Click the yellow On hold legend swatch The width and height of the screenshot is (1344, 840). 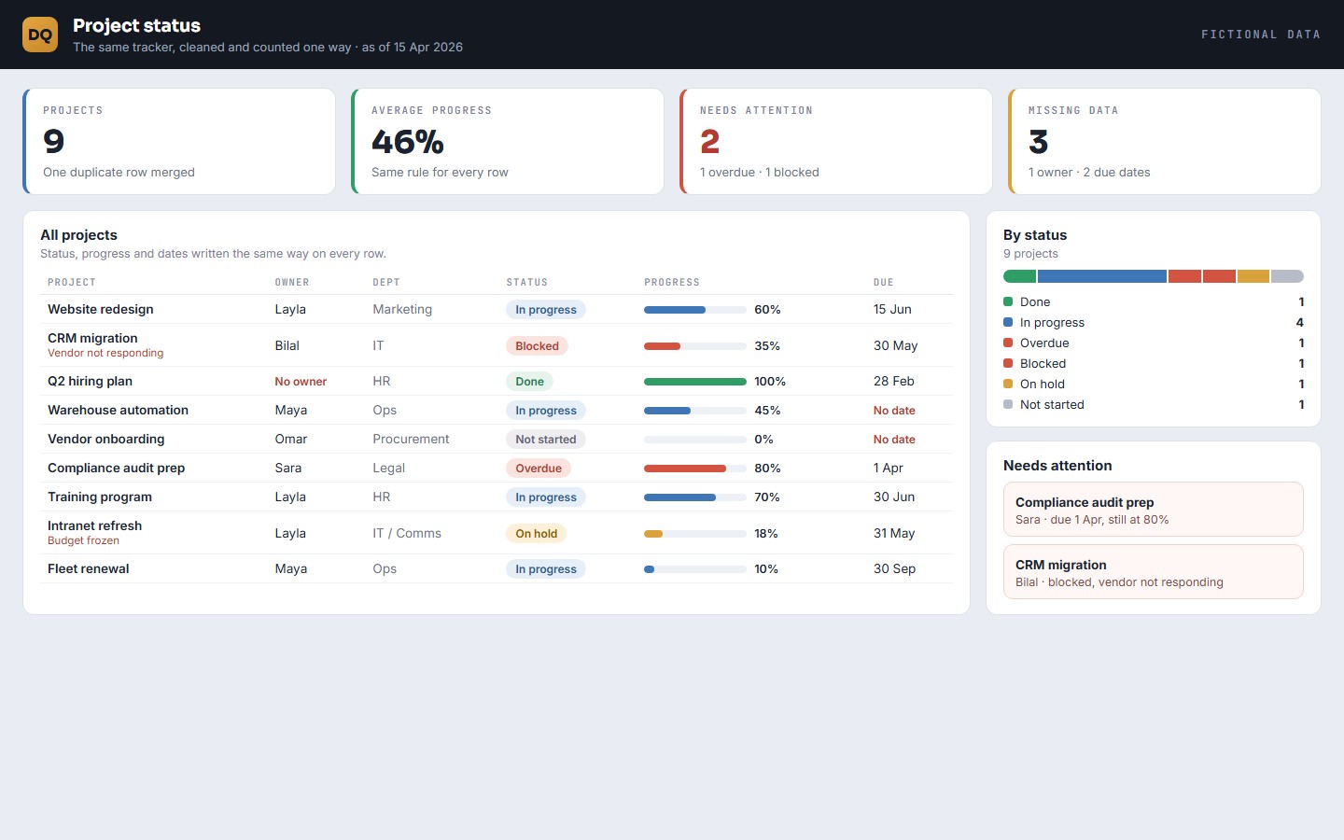[x=1008, y=384]
